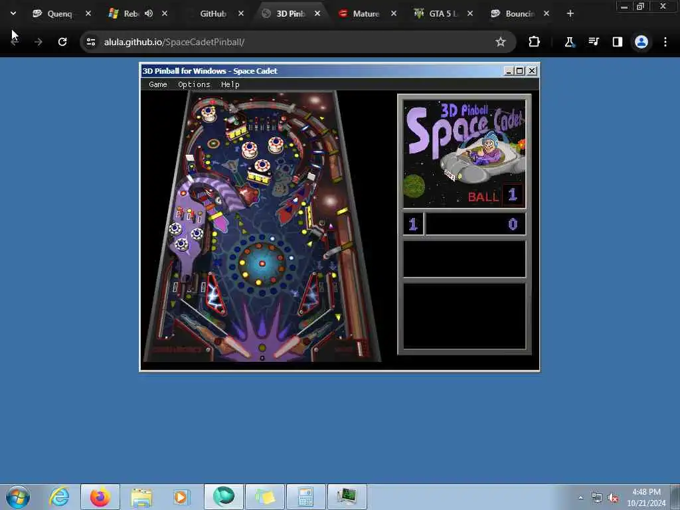
Task: View site information icon in address bar
Action: (91, 42)
